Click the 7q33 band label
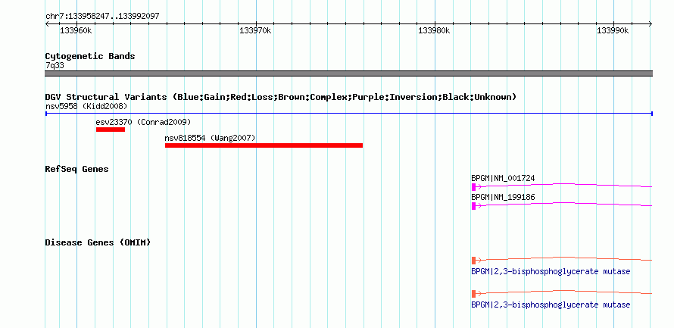 [55, 65]
